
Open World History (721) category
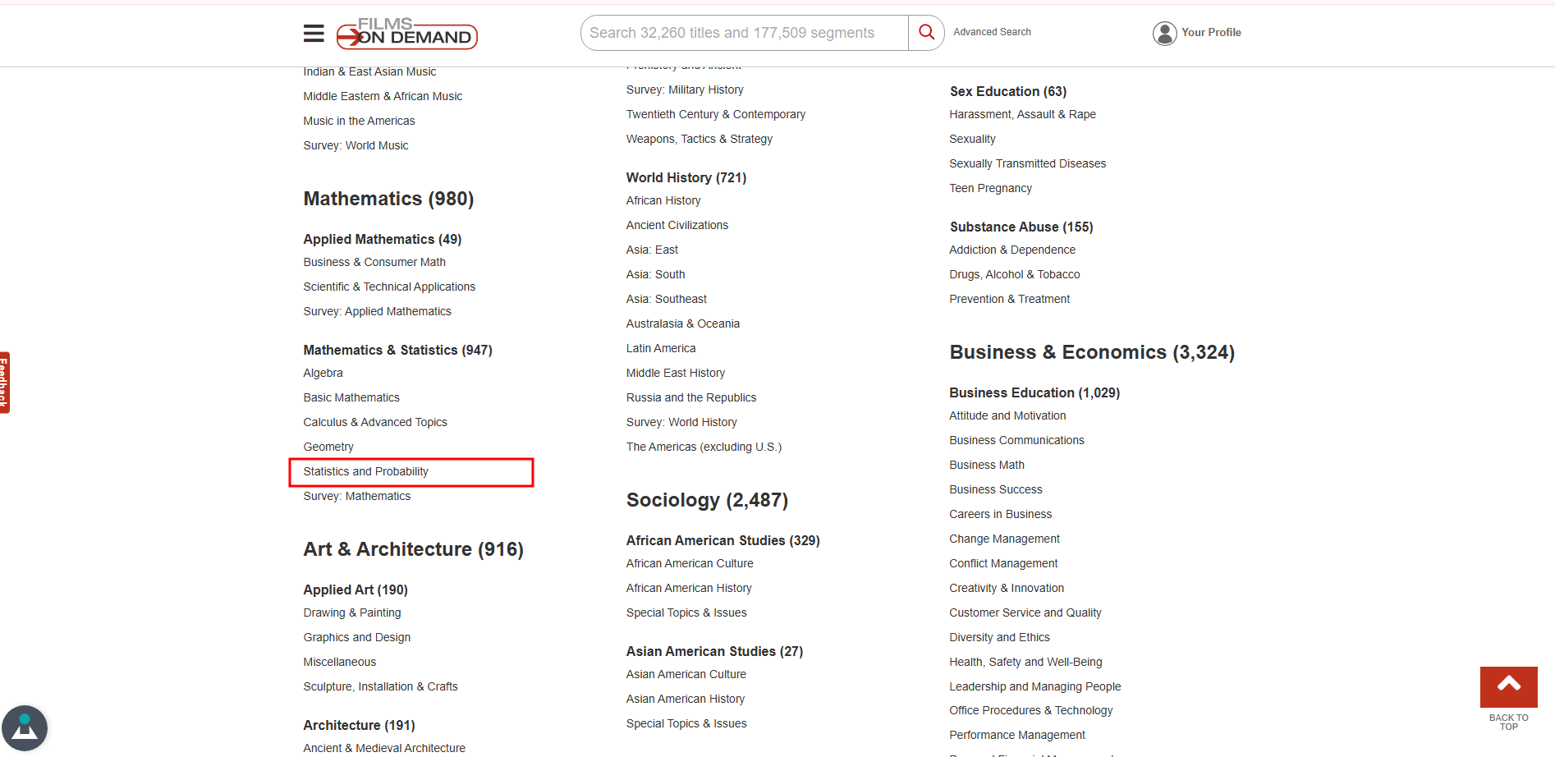[x=686, y=177]
